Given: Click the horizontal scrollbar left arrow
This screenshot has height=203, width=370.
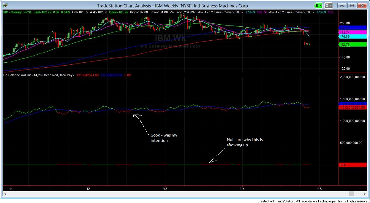Looking at the screenshot, I should pyautogui.click(x=5, y=194).
